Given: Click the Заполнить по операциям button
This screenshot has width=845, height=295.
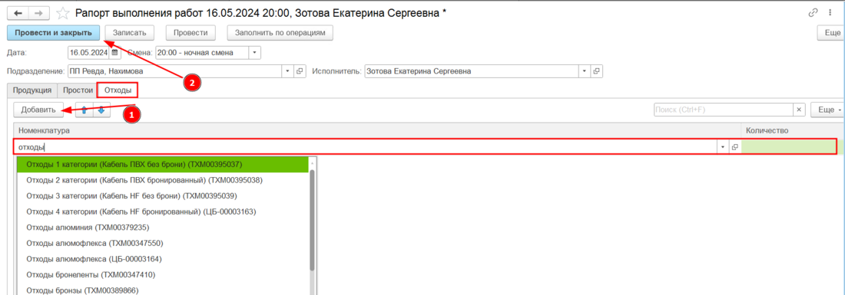Looking at the screenshot, I should pyautogui.click(x=280, y=33).
